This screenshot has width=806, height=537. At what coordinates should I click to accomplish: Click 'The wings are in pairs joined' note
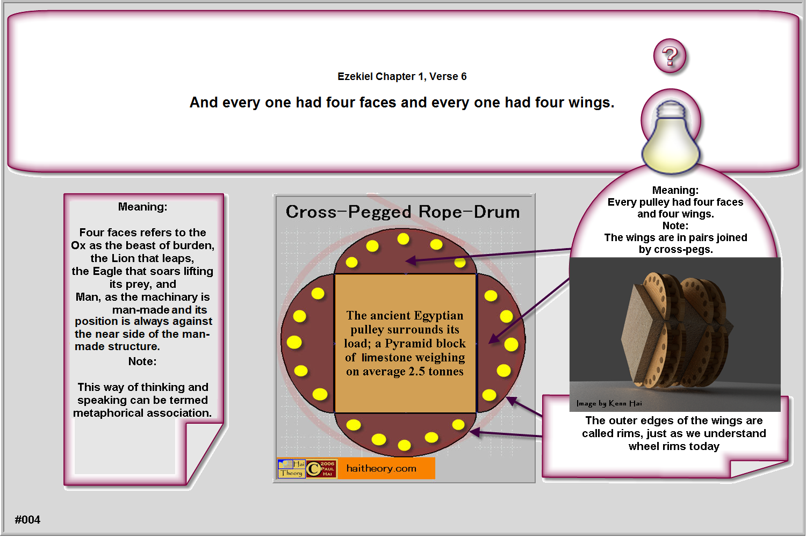[675, 237]
